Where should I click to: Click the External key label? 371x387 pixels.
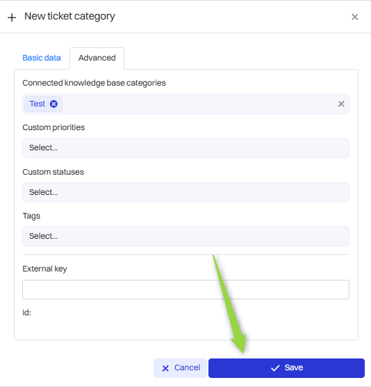(x=44, y=269)
